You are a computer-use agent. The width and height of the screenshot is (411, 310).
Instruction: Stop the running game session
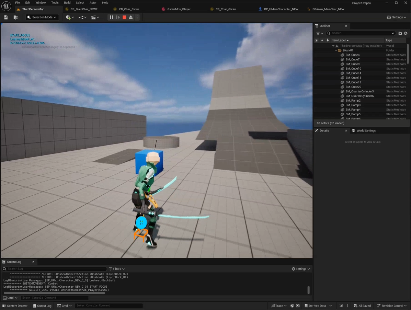click(x=124, y=17)
